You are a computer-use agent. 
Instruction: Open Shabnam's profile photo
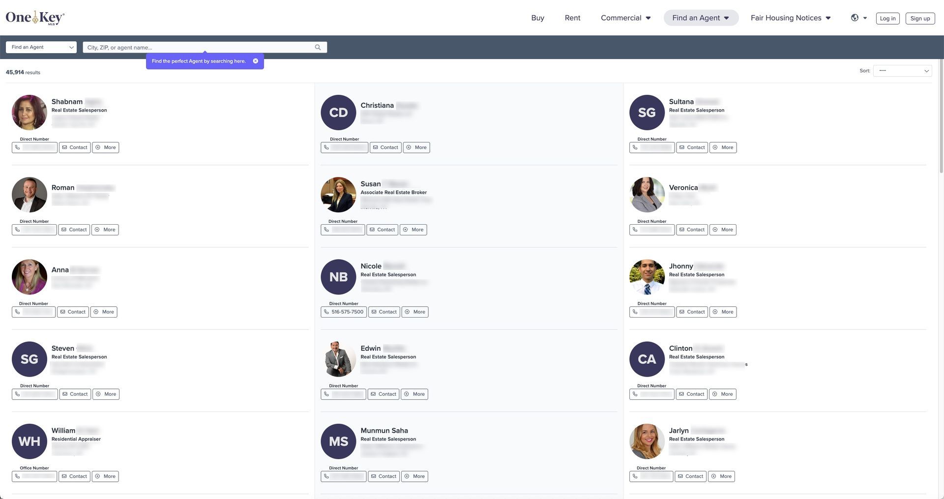29,113
